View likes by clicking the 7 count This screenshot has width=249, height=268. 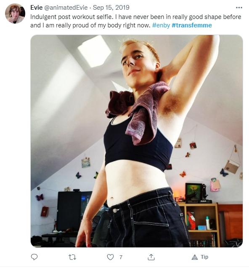tap(121, 257)
